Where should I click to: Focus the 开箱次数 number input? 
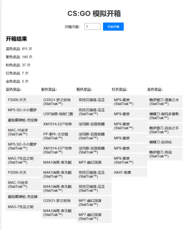[x=93, y=26]
